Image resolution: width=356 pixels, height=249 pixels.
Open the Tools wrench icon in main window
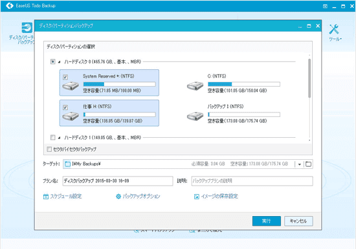(334, 29)
